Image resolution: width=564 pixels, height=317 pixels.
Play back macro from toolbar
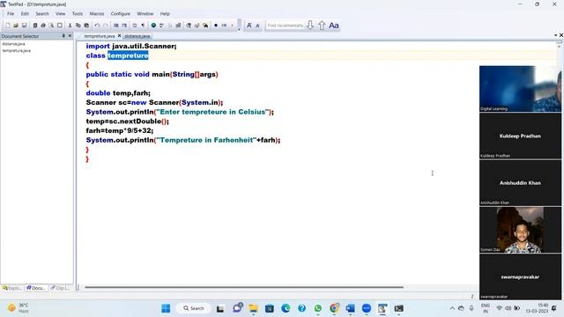point(224,26)
